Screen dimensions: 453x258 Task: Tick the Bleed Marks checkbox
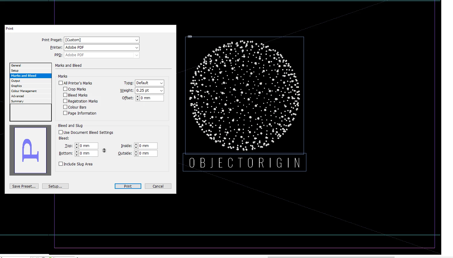click(x=65, y=95)
